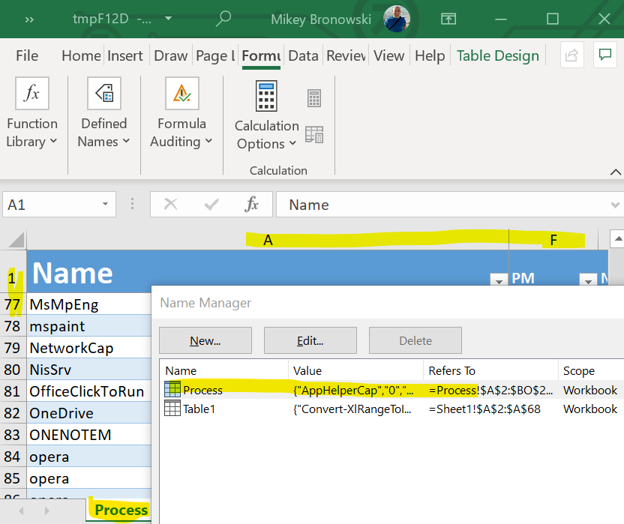This screenshot has height=524, width=624.
Task: Click the New button in Name Manager
Action: point(205,340)
